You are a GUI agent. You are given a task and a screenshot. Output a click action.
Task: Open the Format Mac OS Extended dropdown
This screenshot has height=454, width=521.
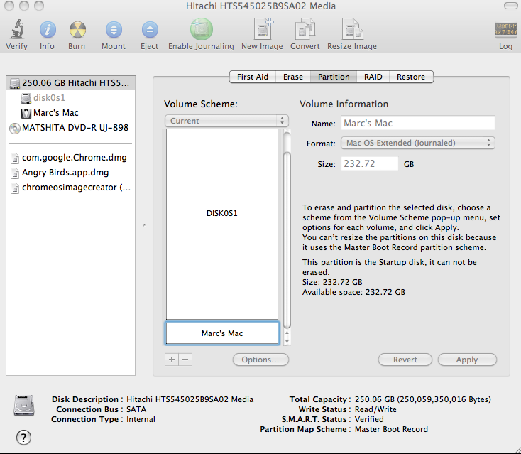(x=418, y=143)
